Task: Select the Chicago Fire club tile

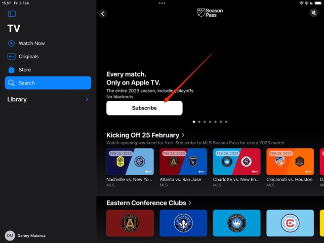Action: click(290, 223)
